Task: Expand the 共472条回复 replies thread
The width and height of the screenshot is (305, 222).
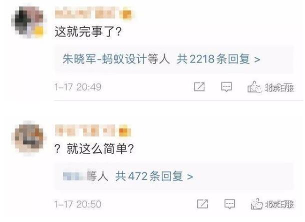Action: pos(154,176)
